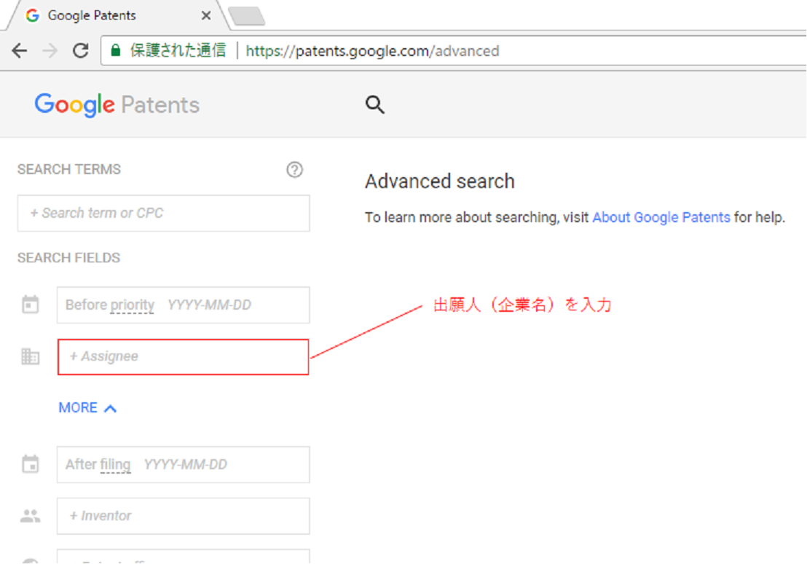Image resolution: width=807 pixels, height=564 pixels.
Task: Click the After filing date field
Action: coord(184,465)
